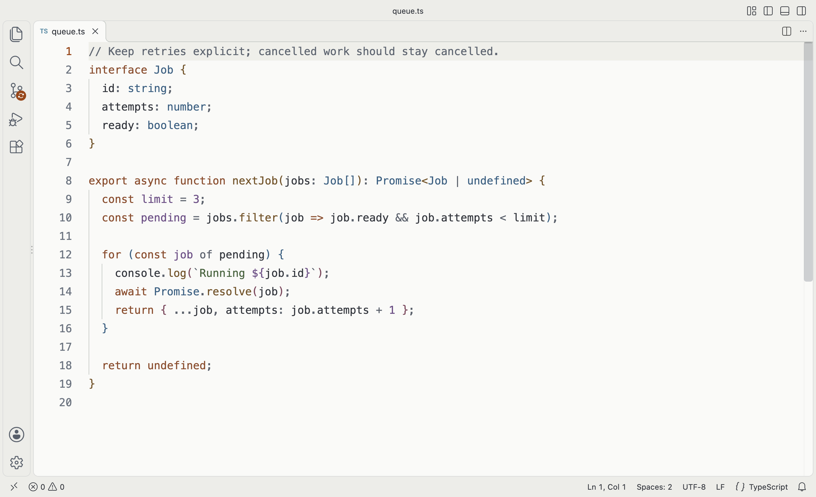This screenshot has width=816, height=497.
Task: Open the notifications bell
Action: click(802, 487)
